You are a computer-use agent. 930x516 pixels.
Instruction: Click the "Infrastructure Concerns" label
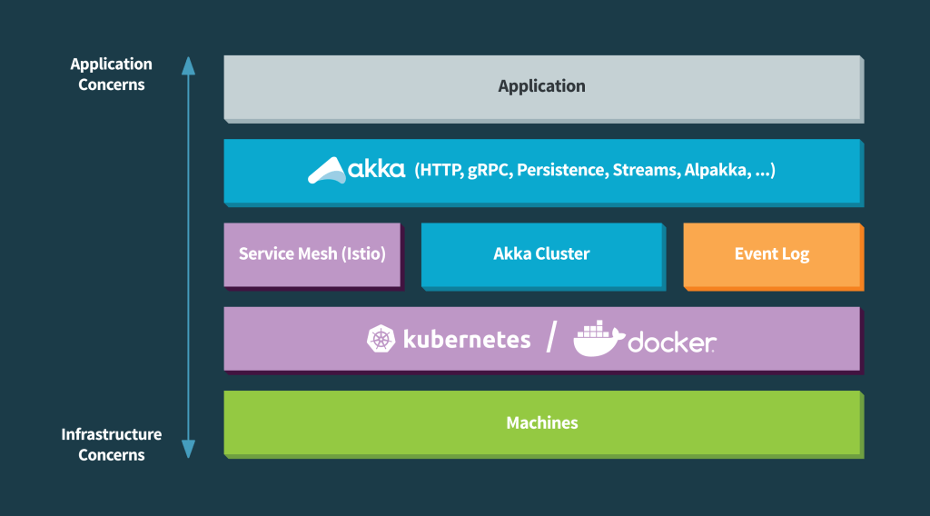111,445
